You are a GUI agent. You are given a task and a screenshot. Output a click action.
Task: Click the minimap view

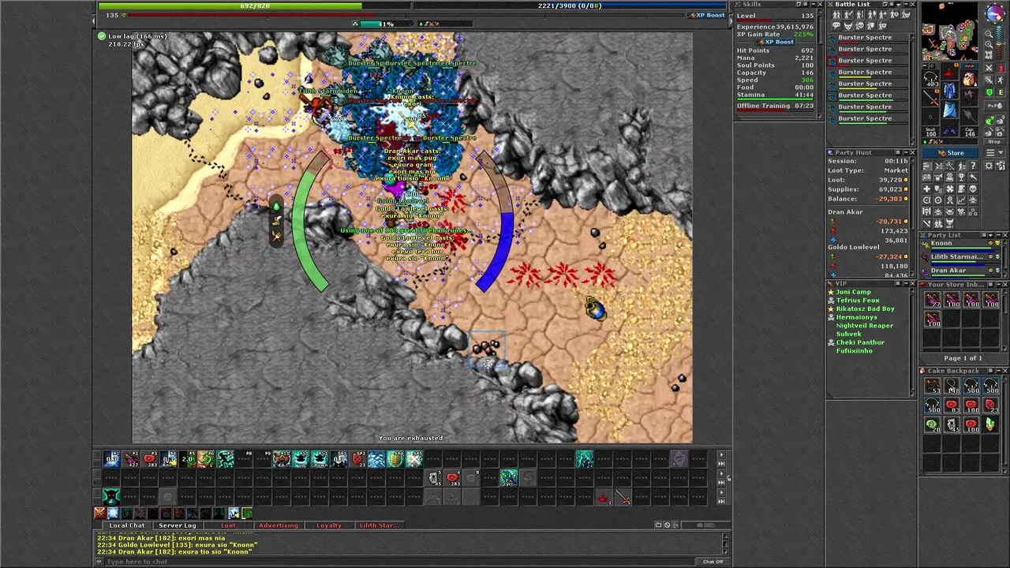(950, 32)
